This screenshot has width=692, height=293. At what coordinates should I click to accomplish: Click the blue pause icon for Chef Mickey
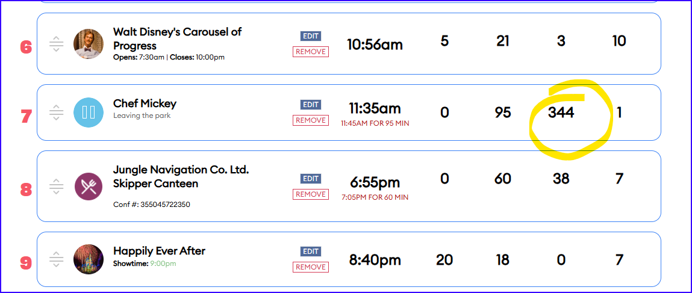coord(89,113)
